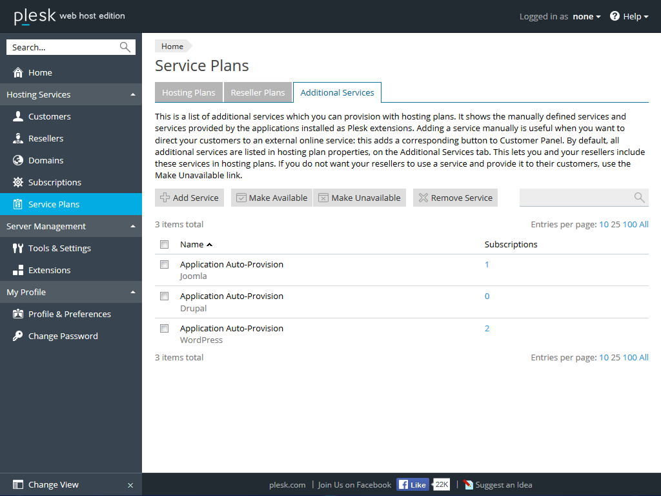Click the Facebook Like button

pyautogui.click(x=412, y=484)
